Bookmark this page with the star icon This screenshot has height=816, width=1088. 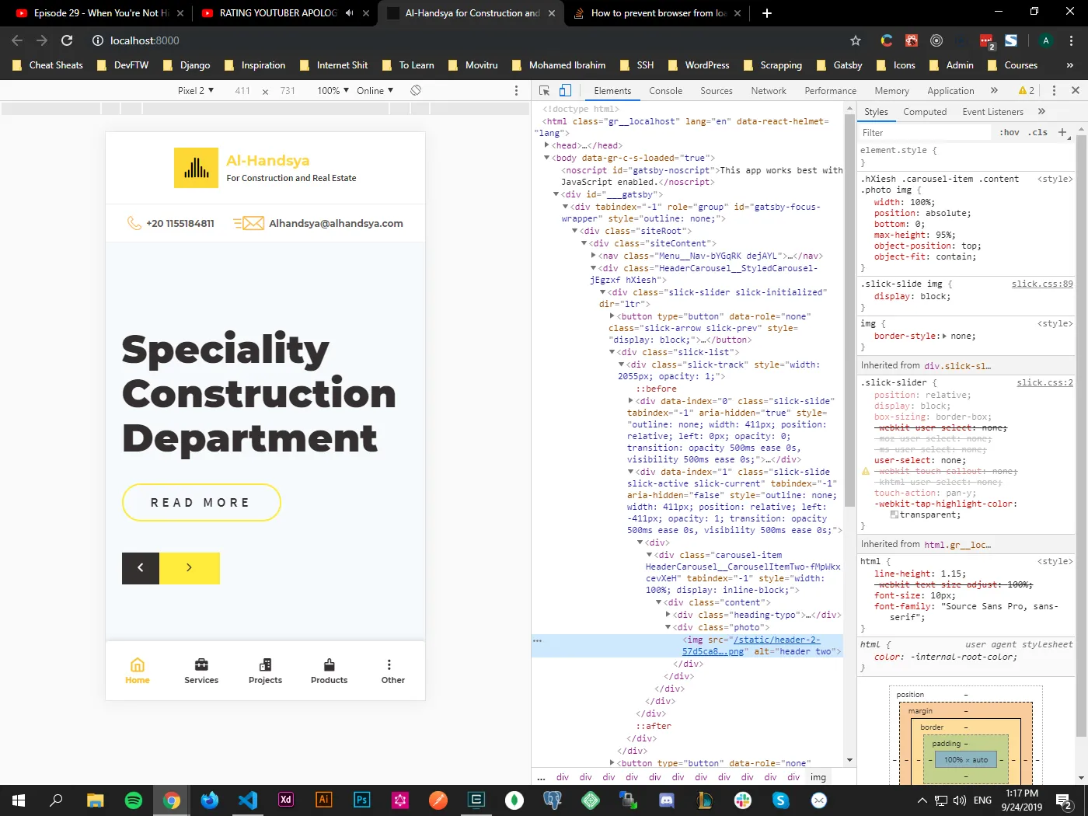(856, 40)
